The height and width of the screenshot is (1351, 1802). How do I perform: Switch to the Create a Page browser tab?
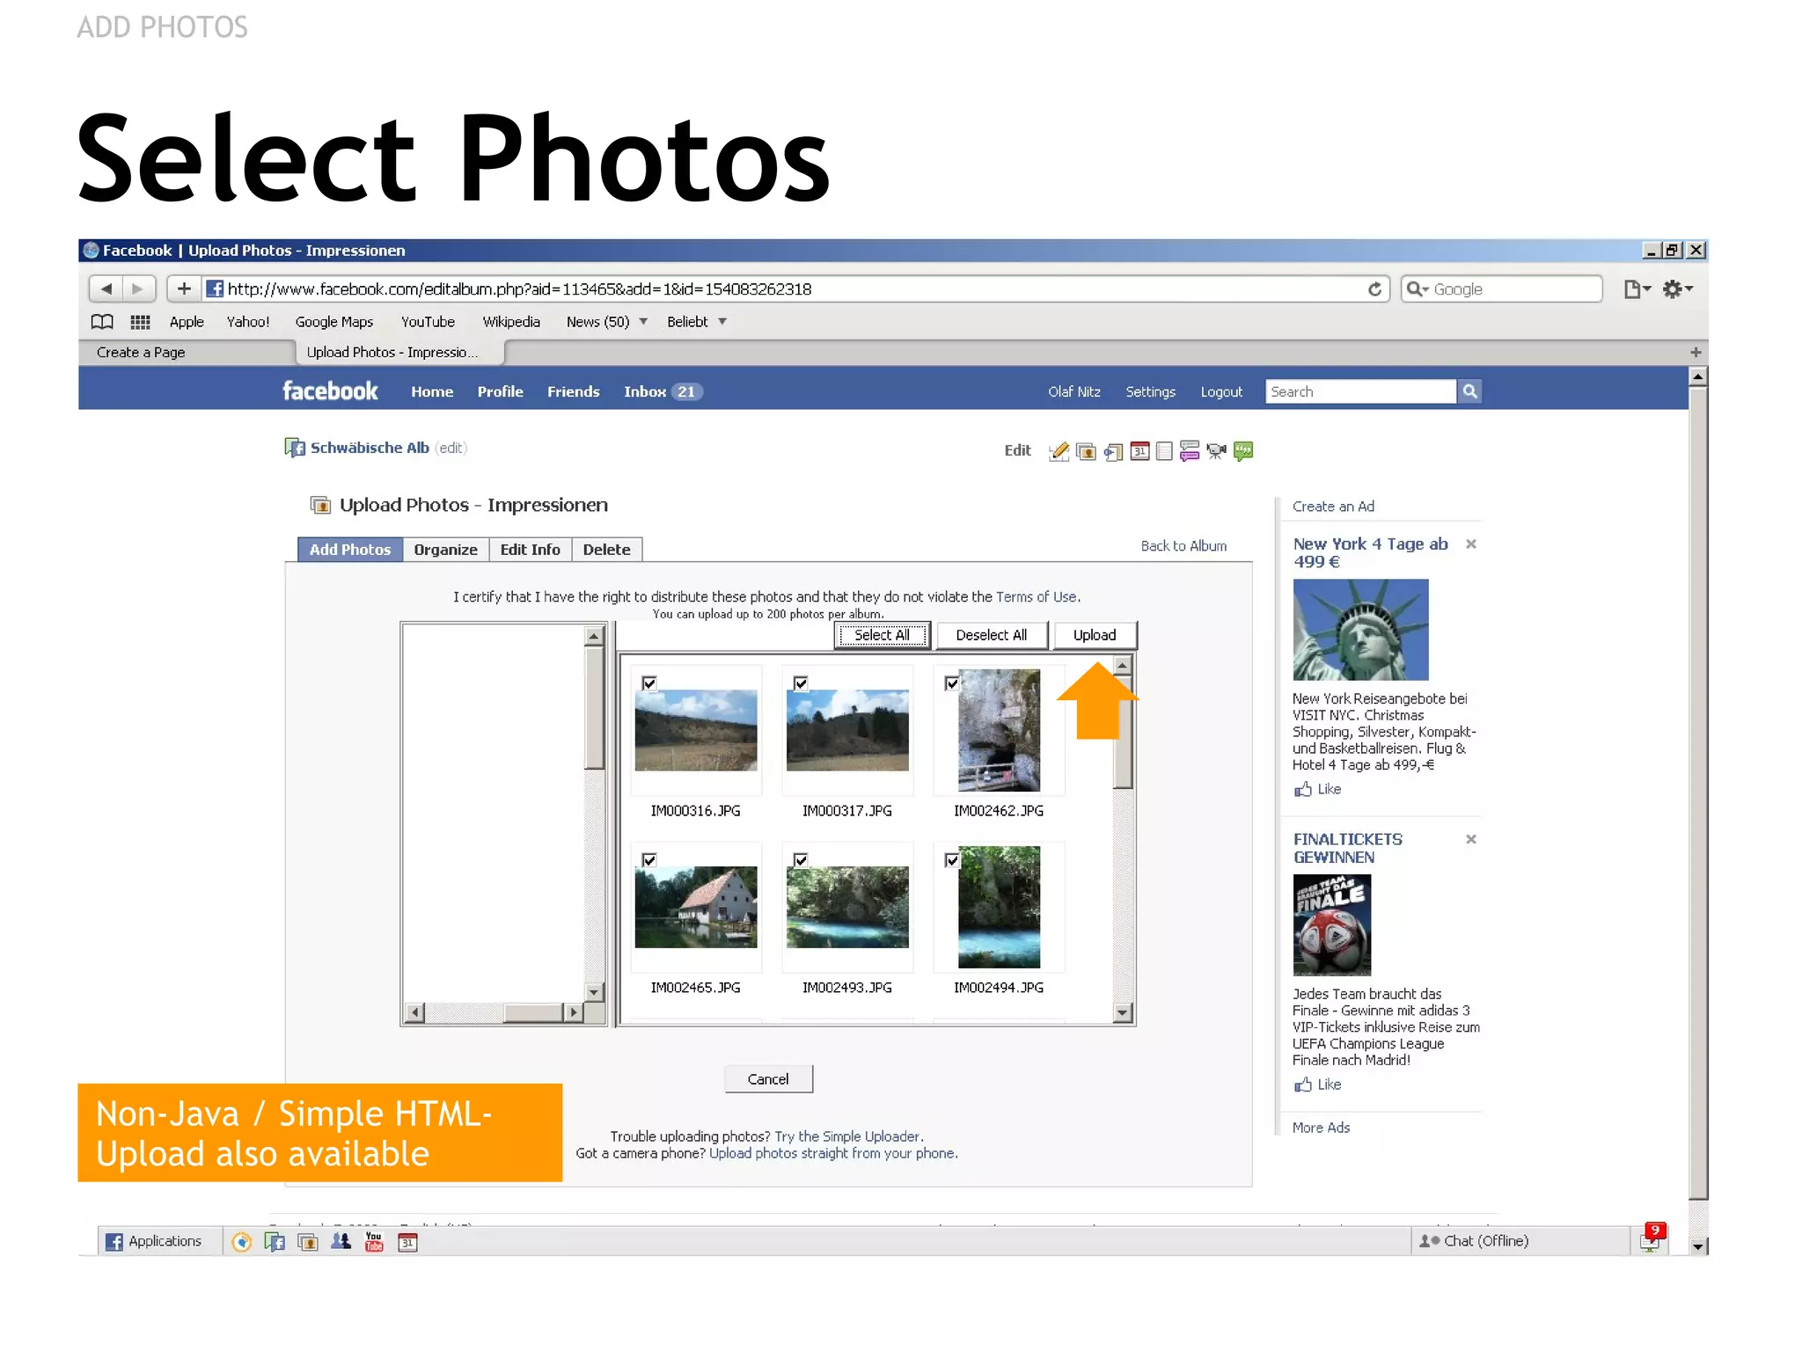click(x=187, y=353)
